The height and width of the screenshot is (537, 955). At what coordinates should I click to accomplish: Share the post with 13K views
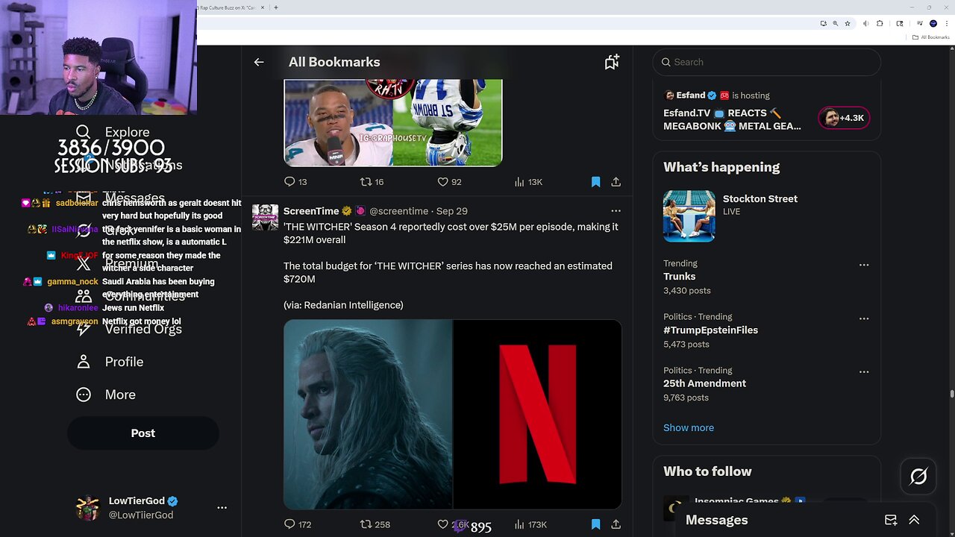click(616, 182)
